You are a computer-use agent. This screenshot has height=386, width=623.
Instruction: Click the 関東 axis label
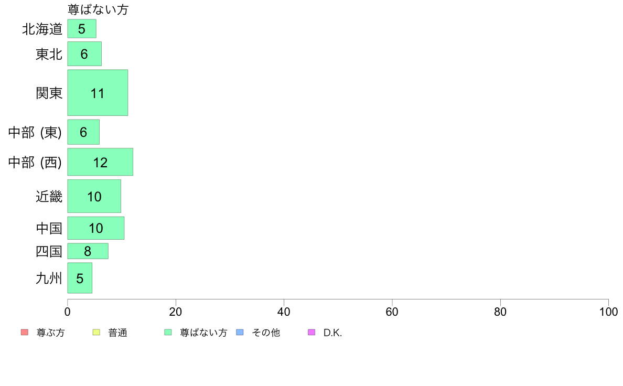pos(49,93)
